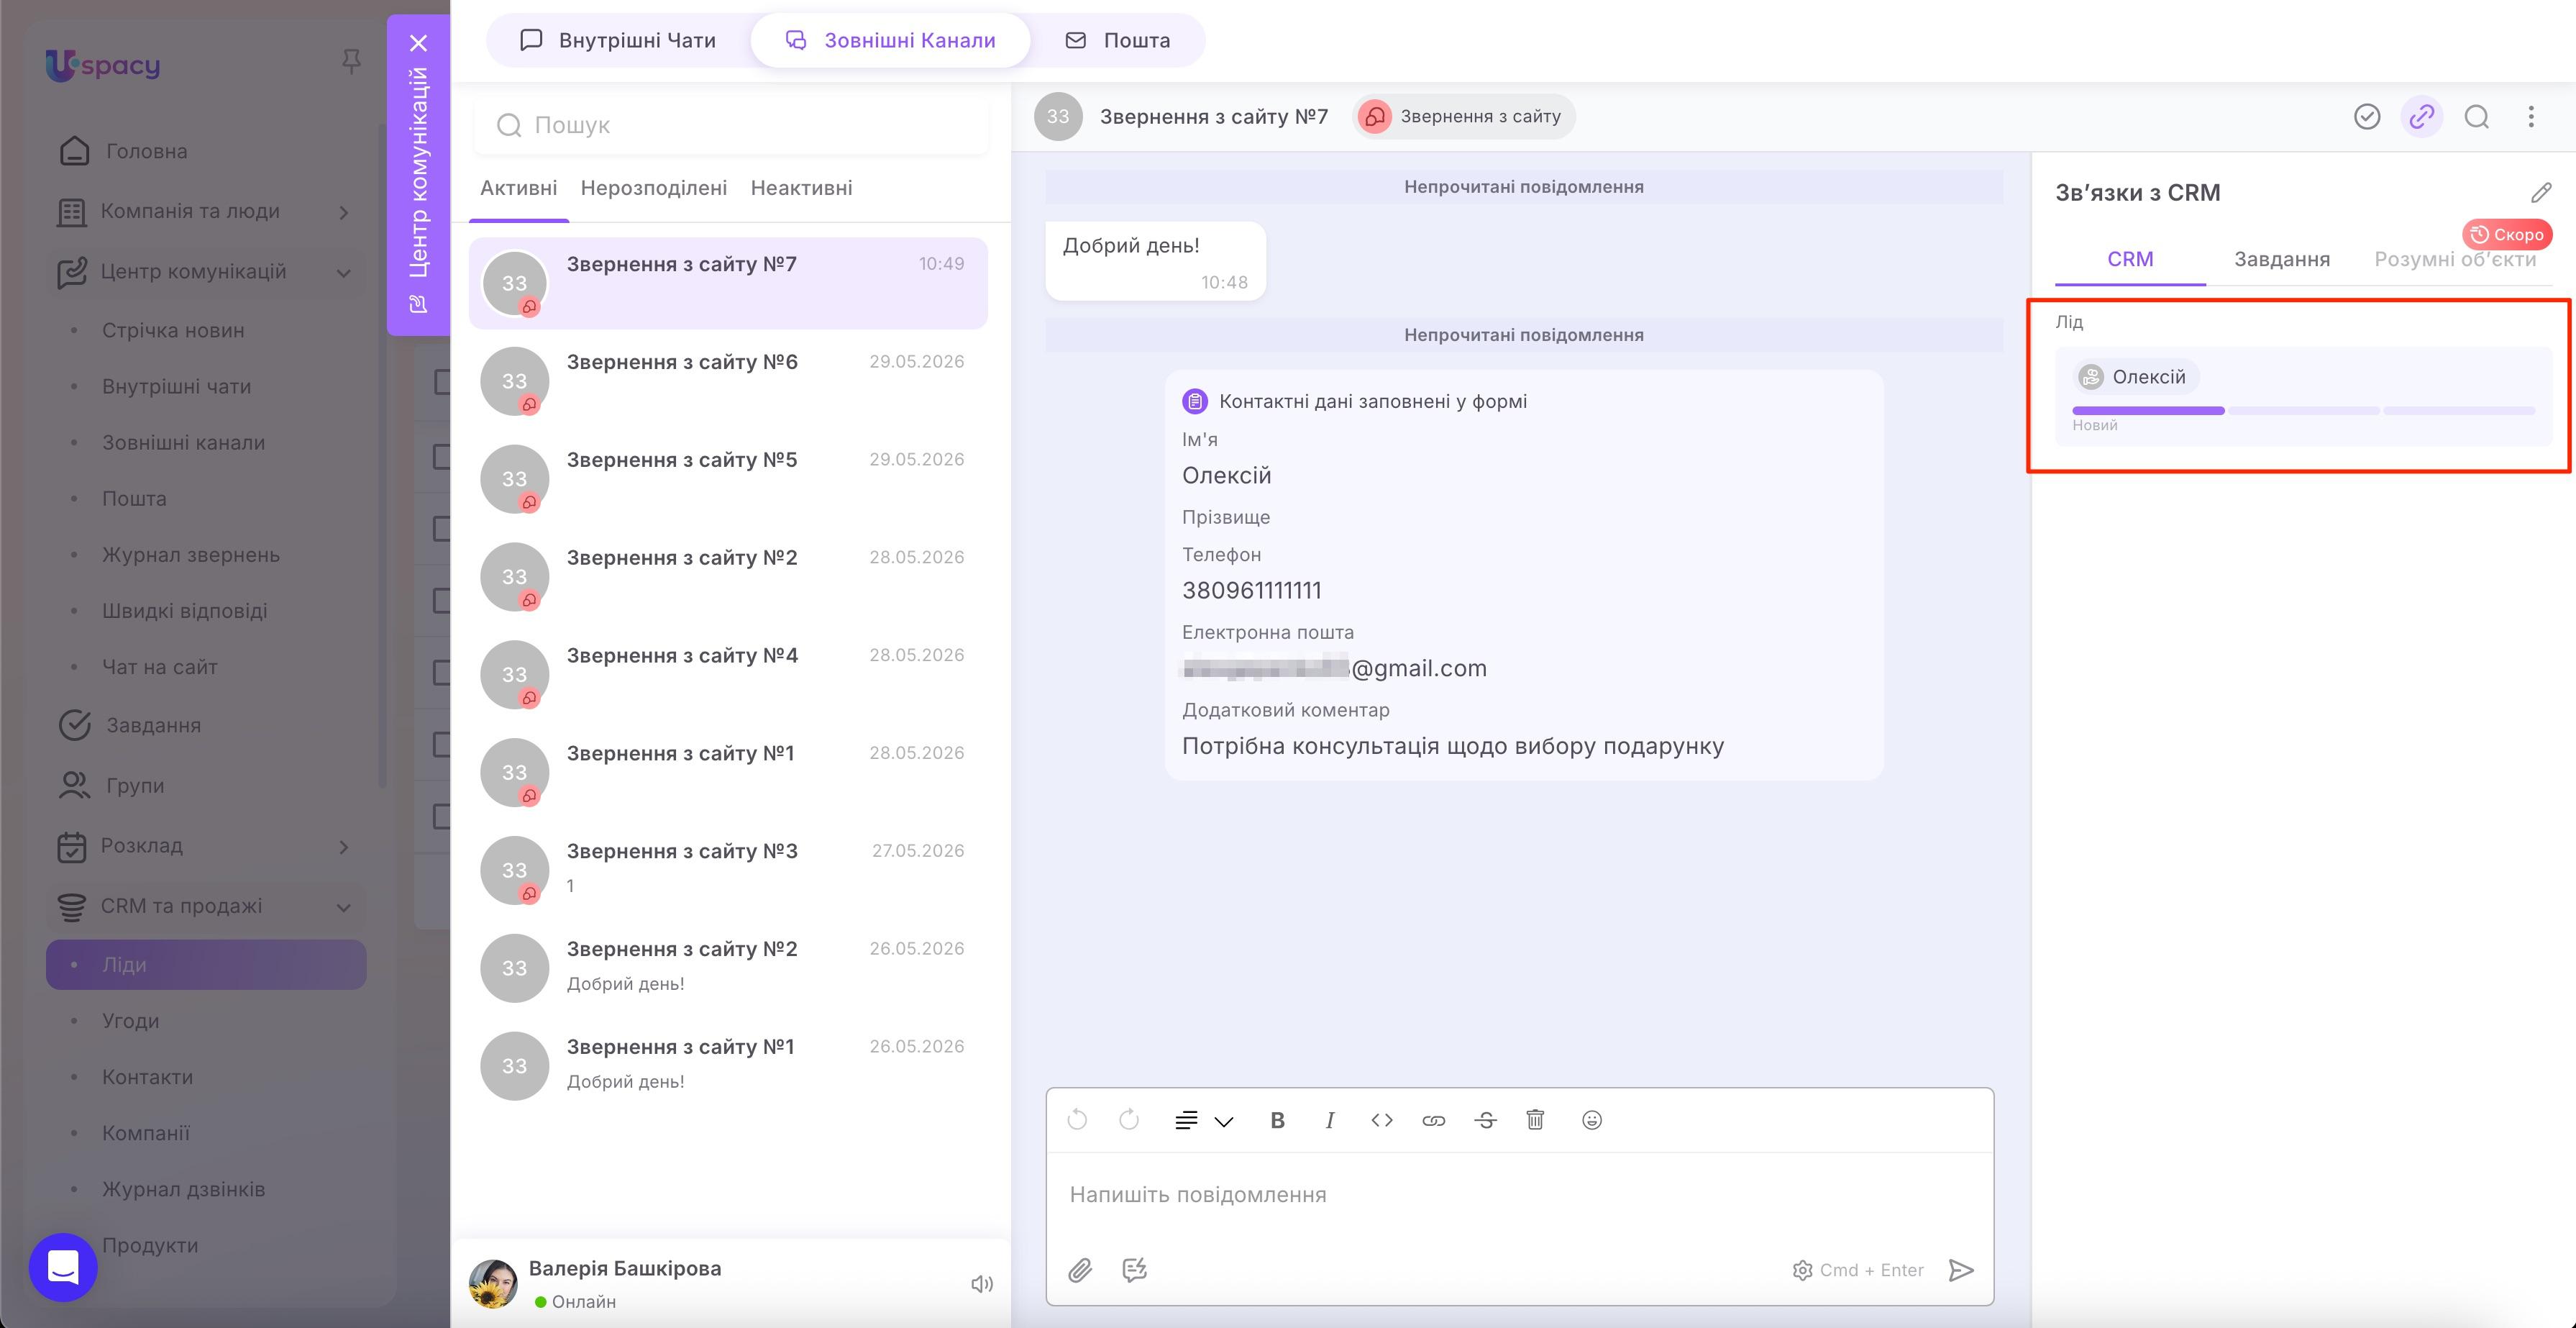Image resolution: width=2576 pixels, height=1328 pixels.
Task: Open send shortcut settings Cmd + Enter
Action: 1858,1270
